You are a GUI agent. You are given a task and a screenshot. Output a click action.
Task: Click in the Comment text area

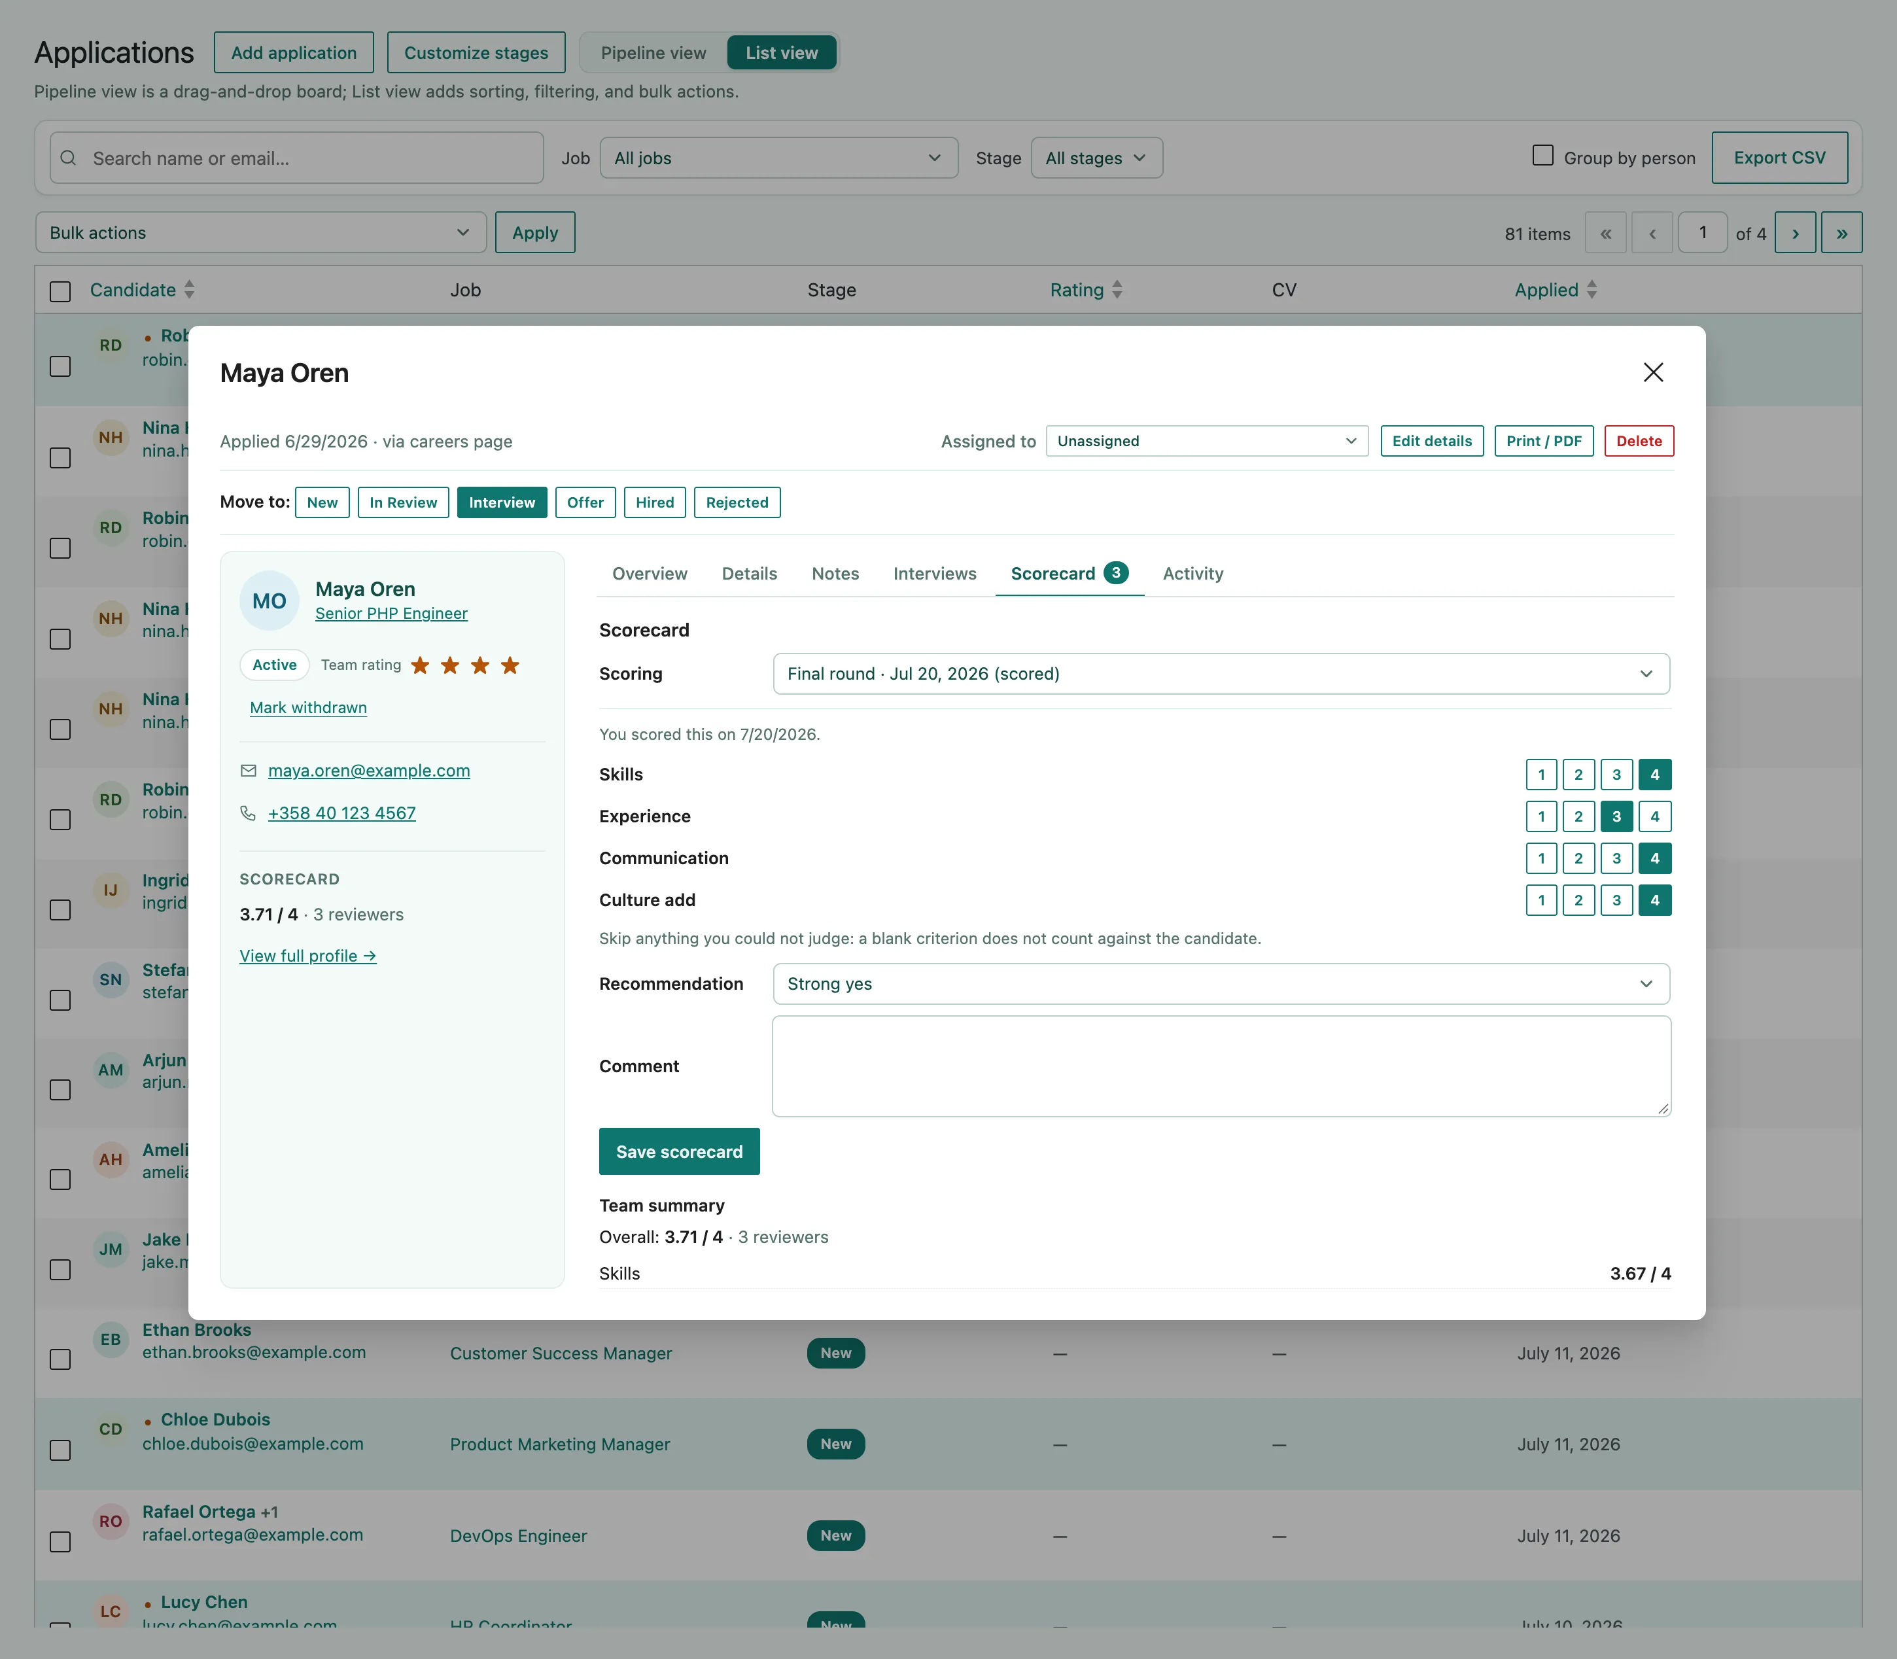tap(1221, 1066)
